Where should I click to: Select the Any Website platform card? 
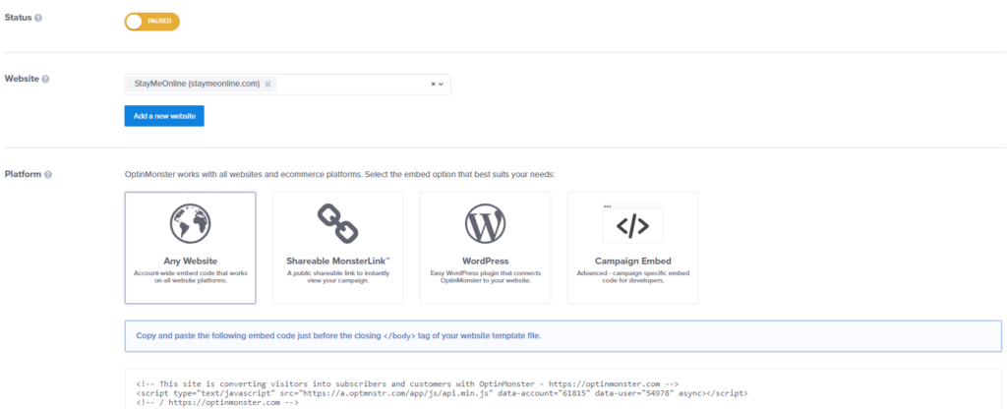190,248
